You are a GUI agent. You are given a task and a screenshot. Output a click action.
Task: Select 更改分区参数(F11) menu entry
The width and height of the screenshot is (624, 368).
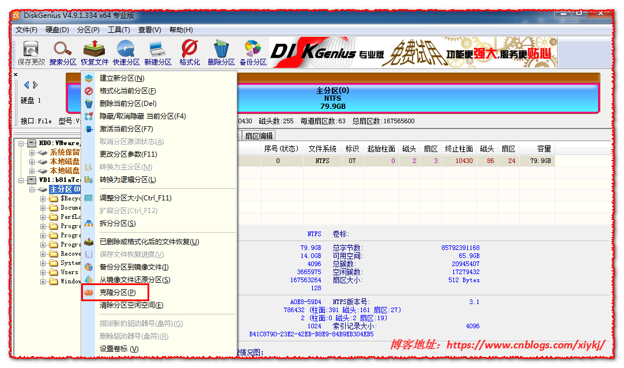pyautogui.click(x=159, y=154)
